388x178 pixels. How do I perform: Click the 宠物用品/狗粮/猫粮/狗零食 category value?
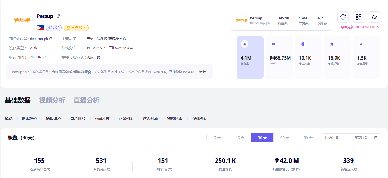pyautogui.click(x=106, y=39)
